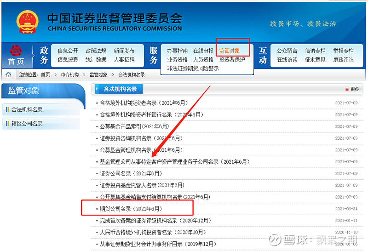Click 监管对象 in breadcrumb path
Image resolution: width=368 pixels, height=251 pixels.
pyautogui.click(x=98, y=74)
